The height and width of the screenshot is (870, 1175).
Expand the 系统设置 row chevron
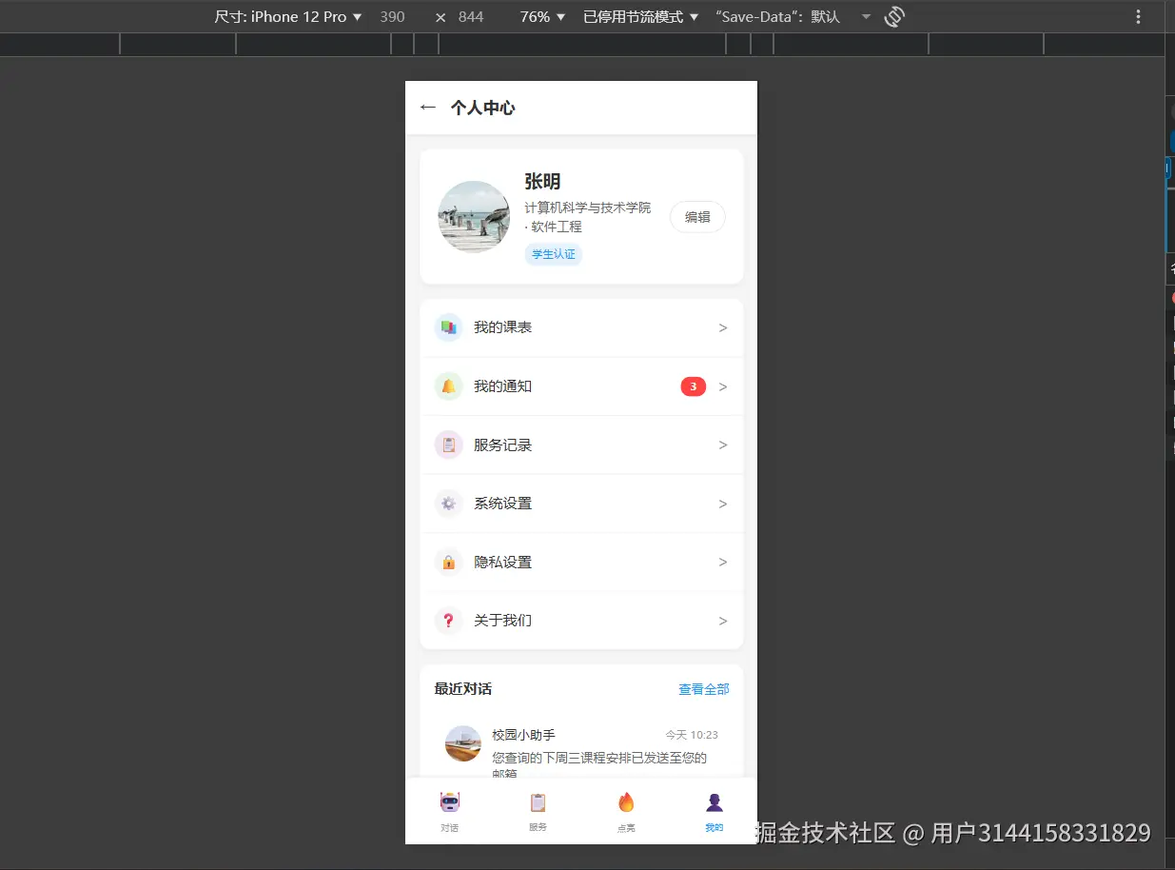click(x=723, y=504)
